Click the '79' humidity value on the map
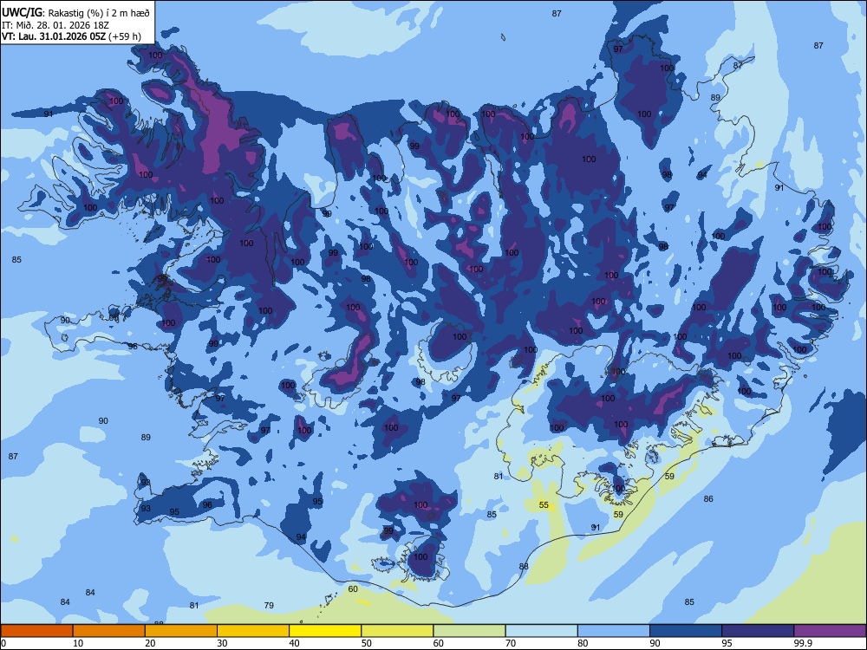The width and height of the screenshot is (867, 650). coord(269,605)
